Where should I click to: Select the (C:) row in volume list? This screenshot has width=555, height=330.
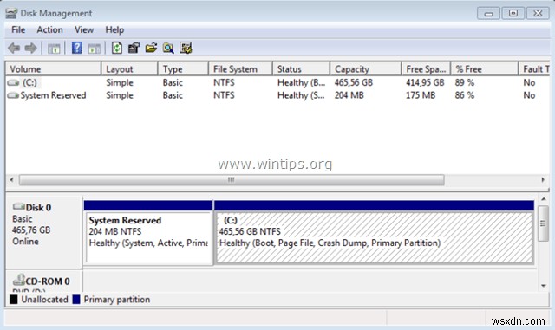point(277,83)
